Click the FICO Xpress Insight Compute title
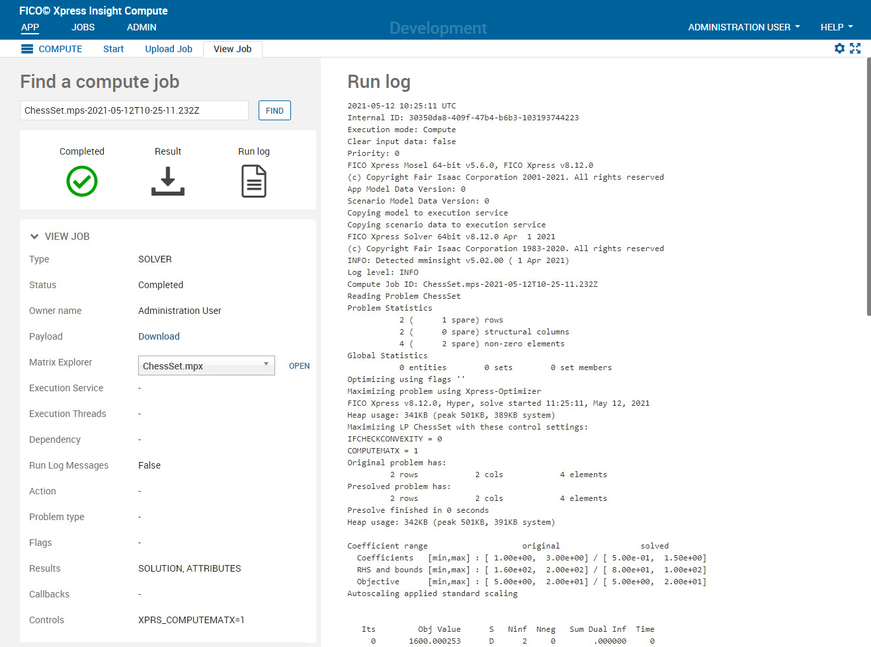Image resolution: width=871 pixels, height=647 pixels. tap(93, 11)
